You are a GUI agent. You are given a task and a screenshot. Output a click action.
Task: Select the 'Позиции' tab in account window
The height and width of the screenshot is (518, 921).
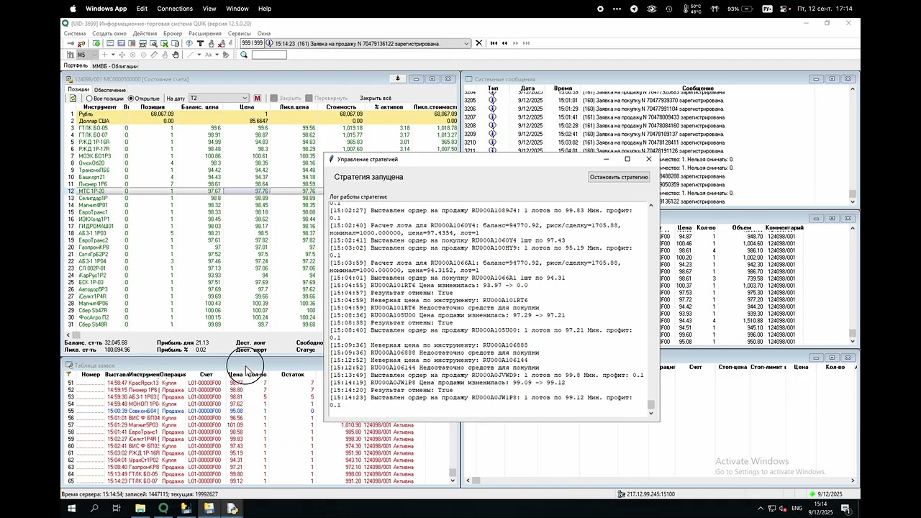(x=78, y=90)
